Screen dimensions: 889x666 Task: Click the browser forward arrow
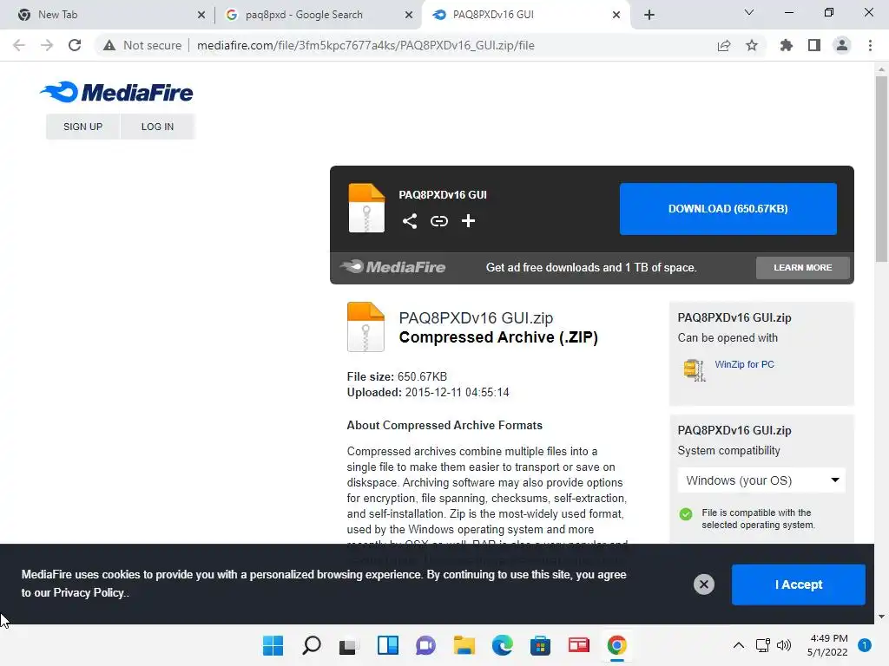47,45
